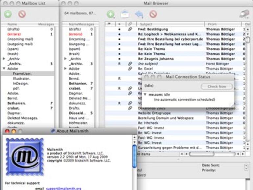Select Düsseld... mailbox in Mail Browser pane

78,113
